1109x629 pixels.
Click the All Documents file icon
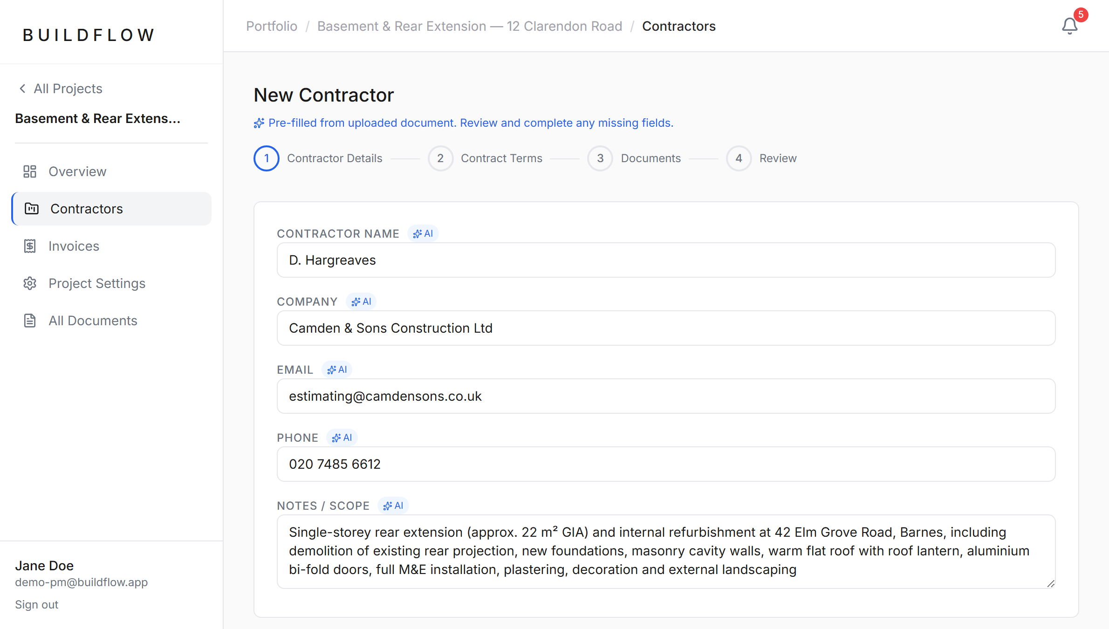coord(30,321)
